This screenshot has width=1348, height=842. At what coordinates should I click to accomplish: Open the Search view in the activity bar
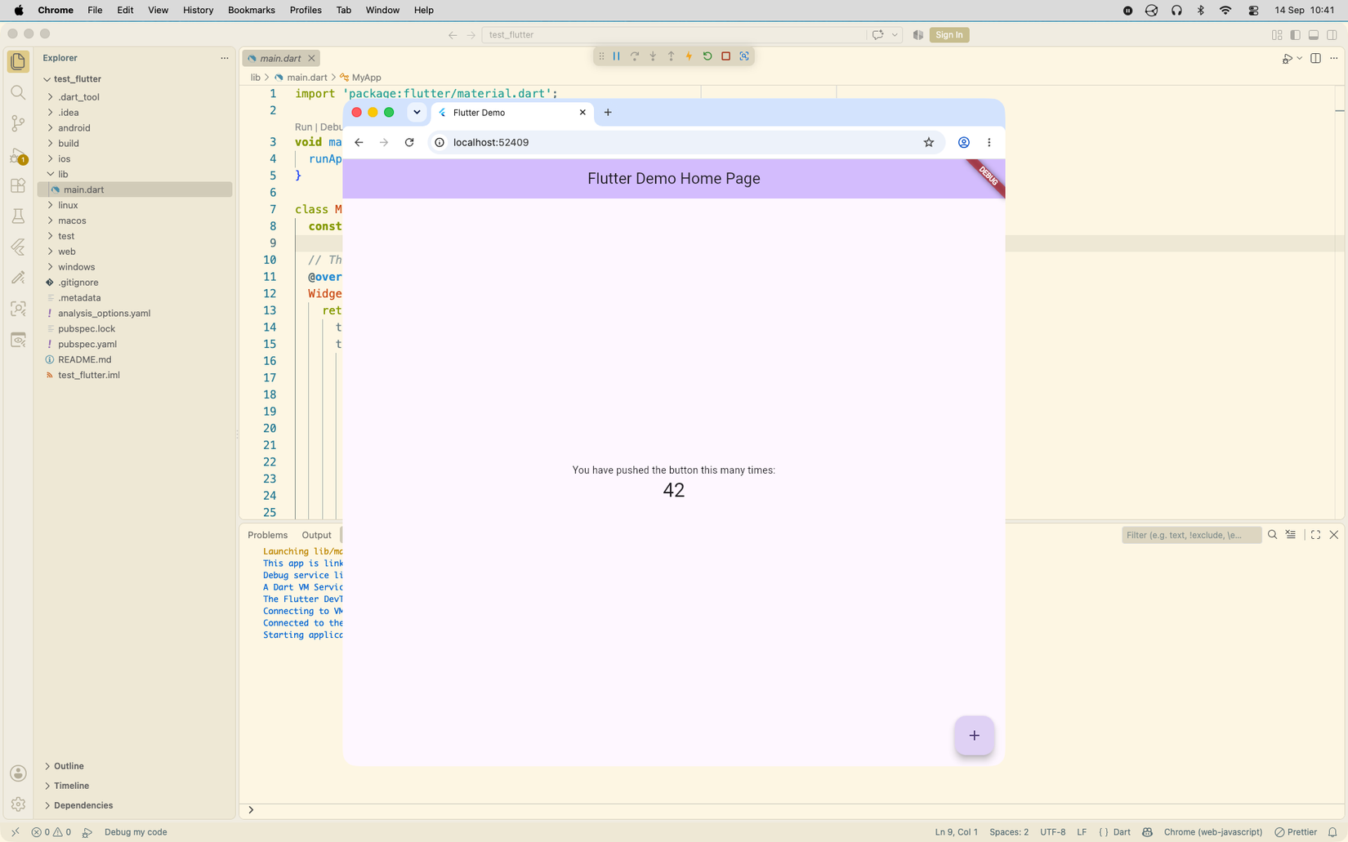pyautogui.click(x=18, y=92)
